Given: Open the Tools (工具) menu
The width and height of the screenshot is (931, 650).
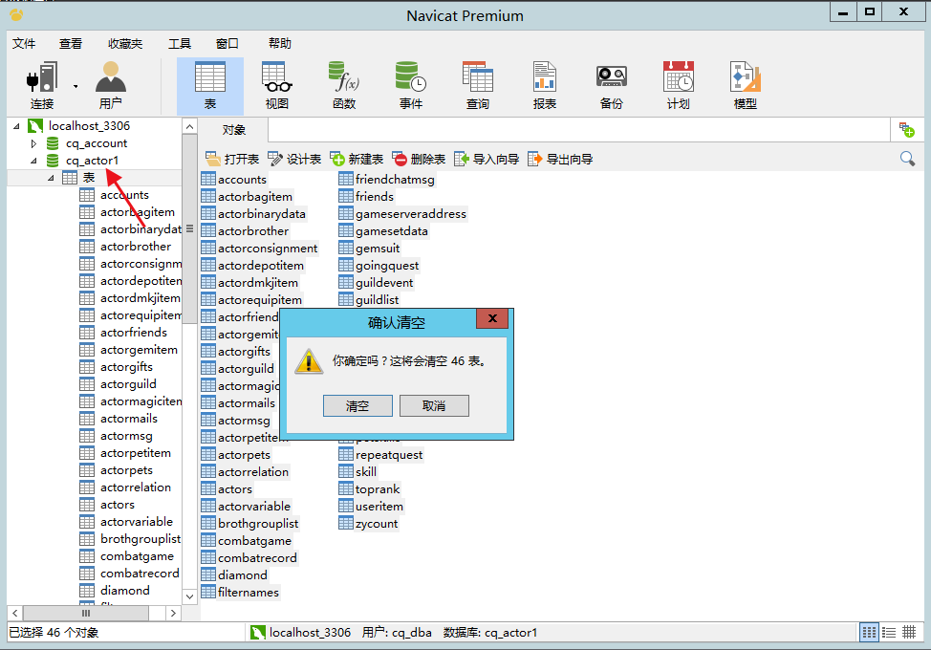Looking at the screenshot, I should (179, 43).
